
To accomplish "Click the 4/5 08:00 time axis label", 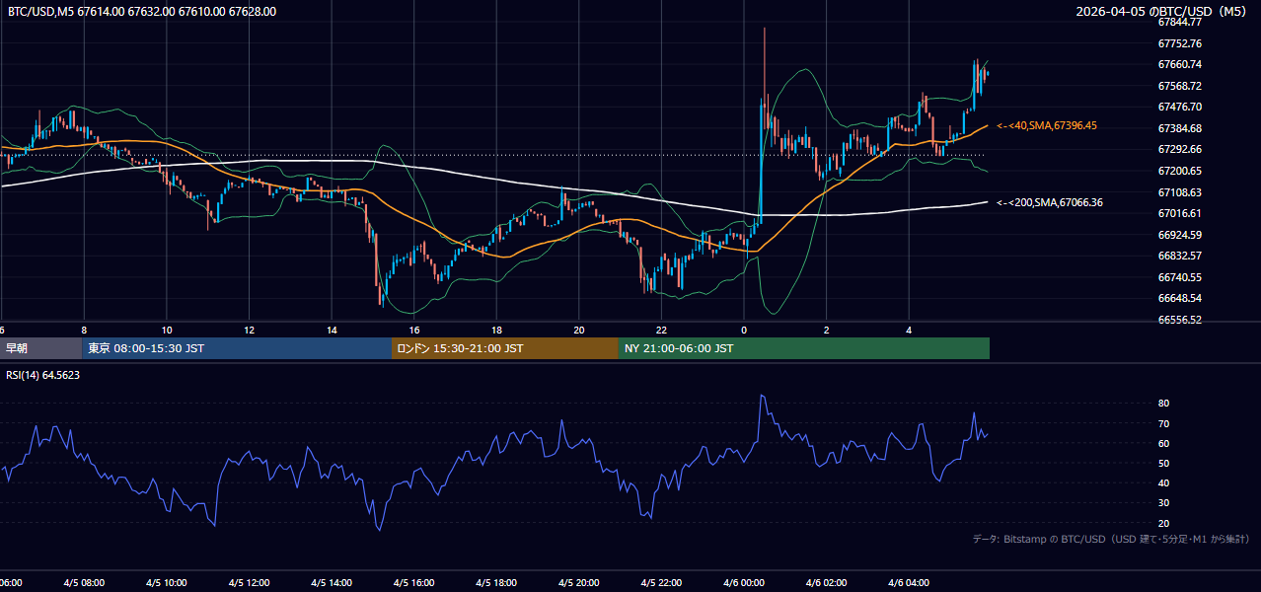I will click(84, 583).
